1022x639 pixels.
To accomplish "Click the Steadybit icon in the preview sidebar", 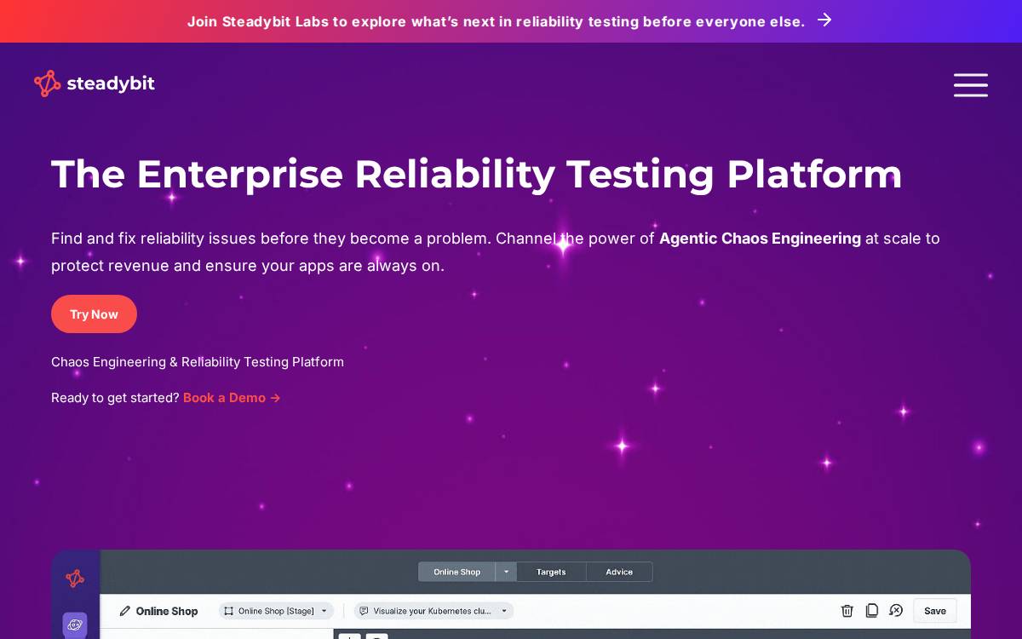I will [x=75, y=579].
